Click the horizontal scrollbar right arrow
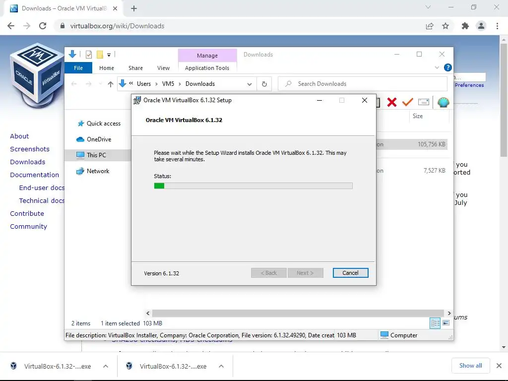508x381 pixels. [x=449, y=314]
